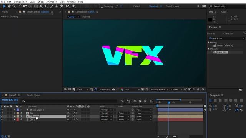Click the current time 0:00:00:40 display
Image resolution: width=246 pixels, height=138 pixels.
10,100
